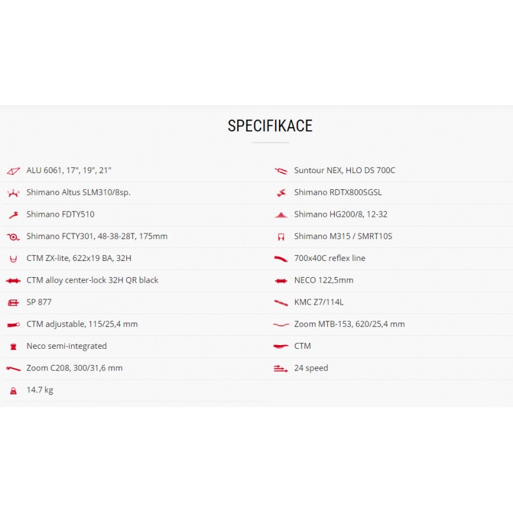
Task: Select the hub icon by CTM alloy center-lock
Action: (13, 281)
